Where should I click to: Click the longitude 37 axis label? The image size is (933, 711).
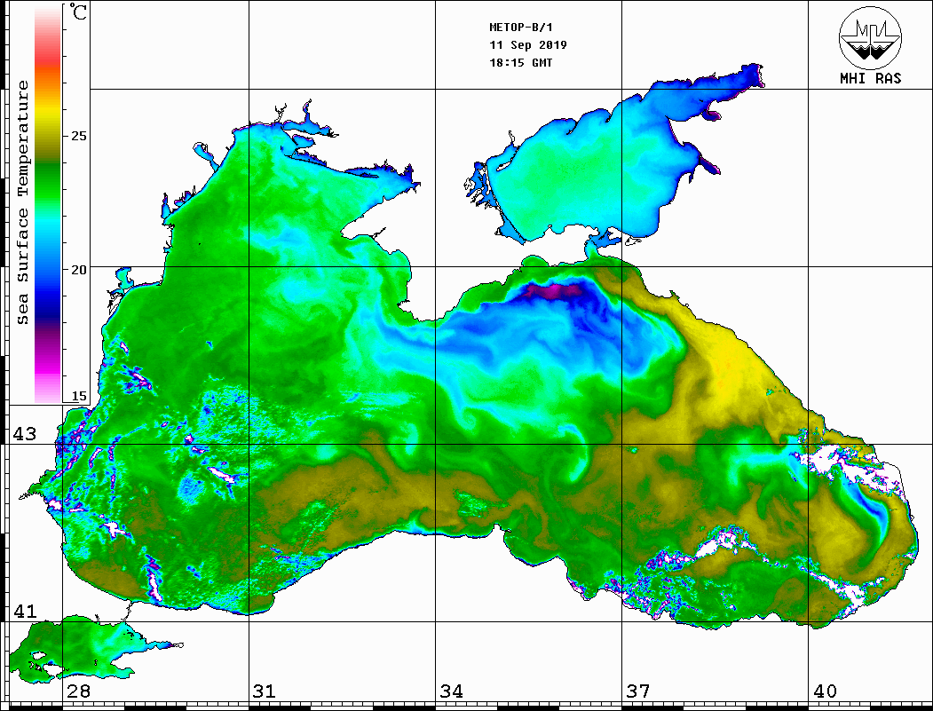point(637,691)
